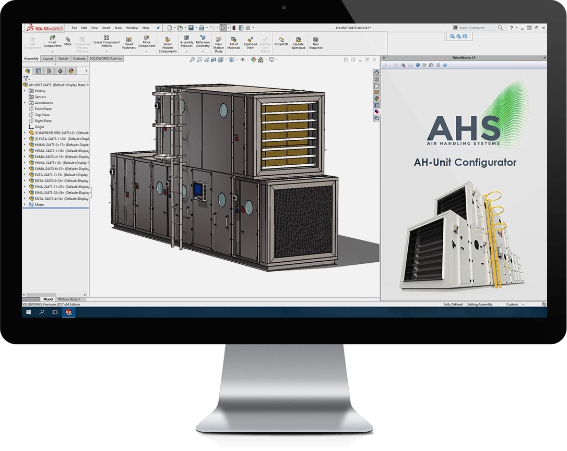
Task: Select Sensors in feature tree
Action: tap(37, 97)
